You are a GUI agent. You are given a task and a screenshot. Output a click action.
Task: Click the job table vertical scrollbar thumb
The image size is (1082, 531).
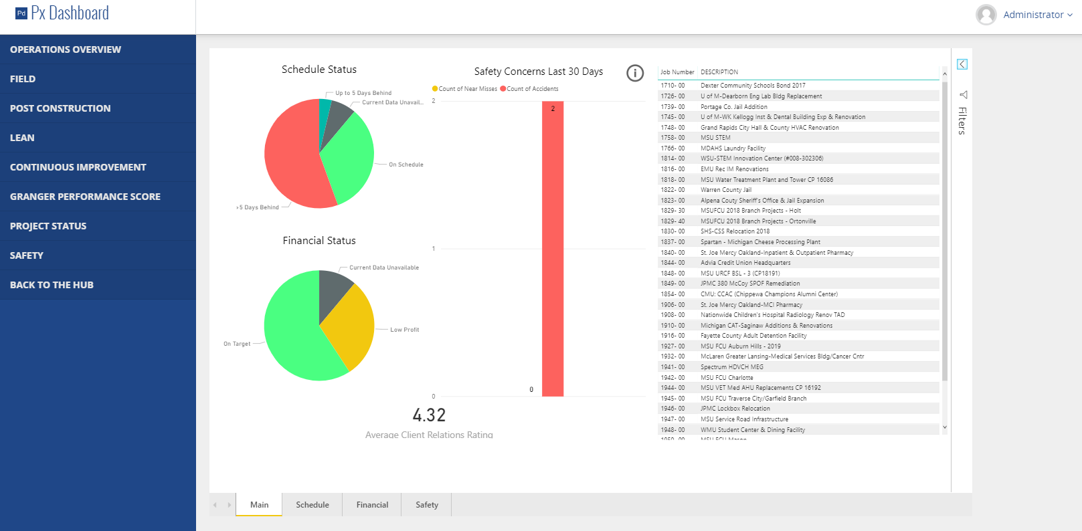[945, 231]
